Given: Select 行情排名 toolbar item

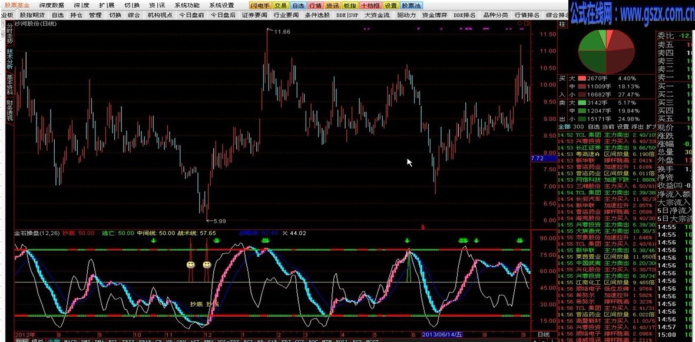Looking at the screenshot, I should pos(527,15).
